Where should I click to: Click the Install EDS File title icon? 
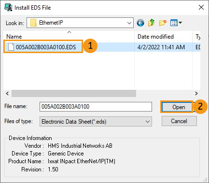pyautogui.click(x=8, y=7)
